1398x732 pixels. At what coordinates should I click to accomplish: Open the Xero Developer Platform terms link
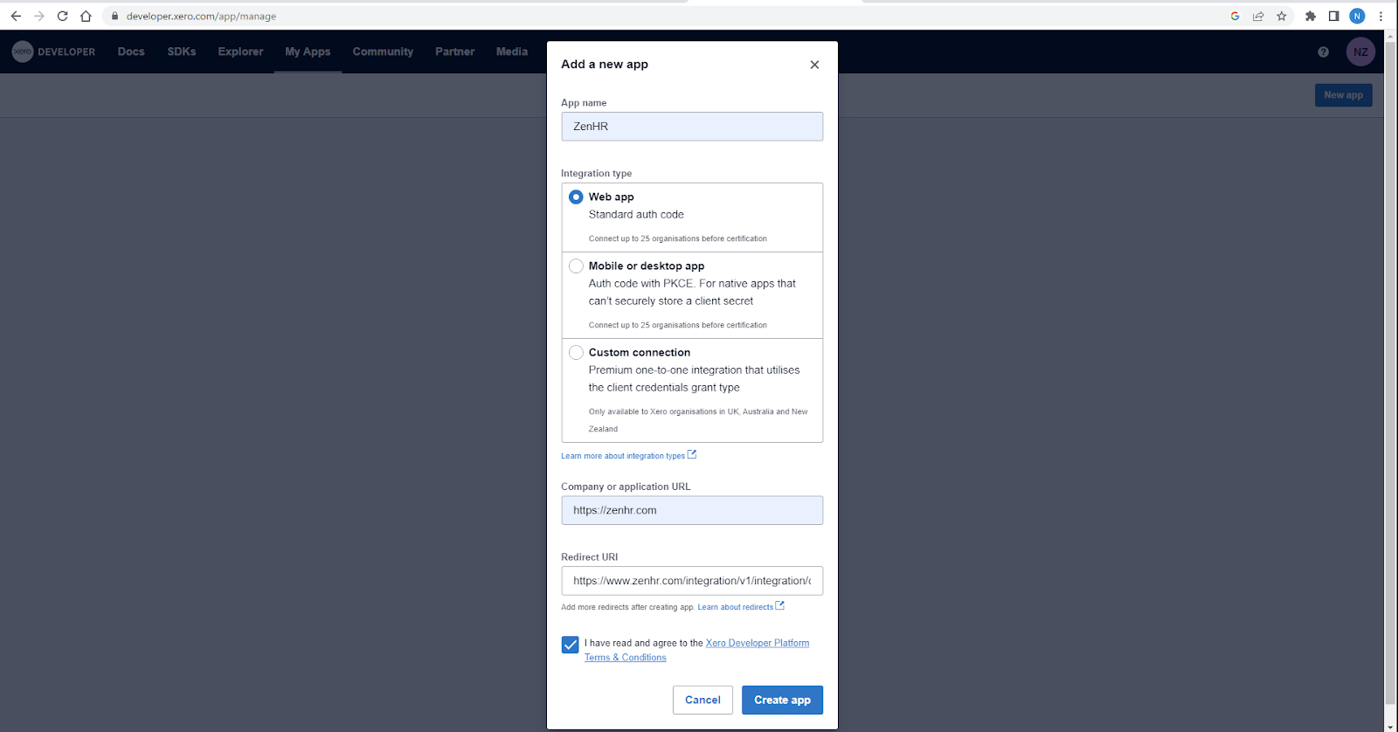click(x=696, y=650)
